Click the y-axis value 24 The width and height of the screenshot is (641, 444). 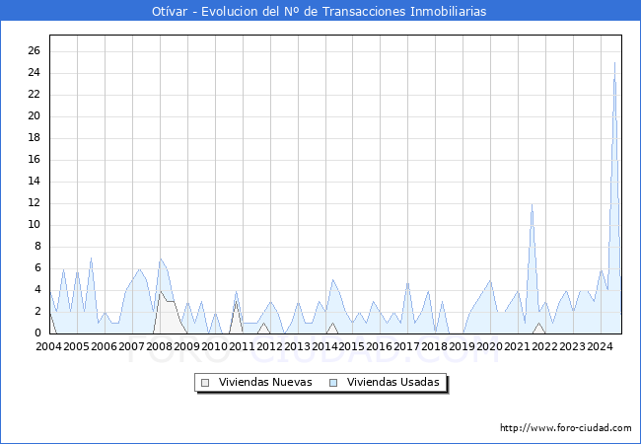point(35,72)
